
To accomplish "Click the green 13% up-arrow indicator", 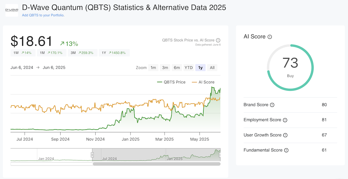I will point(69,44).
